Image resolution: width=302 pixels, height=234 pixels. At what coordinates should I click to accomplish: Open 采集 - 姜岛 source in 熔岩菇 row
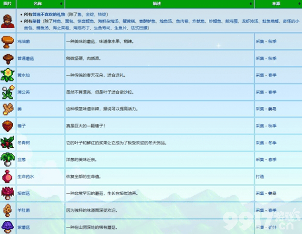coord(266,193)
